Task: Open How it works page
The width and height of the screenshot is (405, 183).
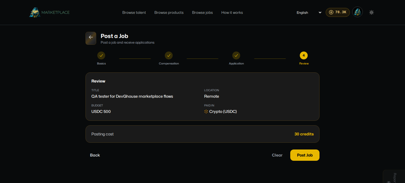Action: pos(232,12)
